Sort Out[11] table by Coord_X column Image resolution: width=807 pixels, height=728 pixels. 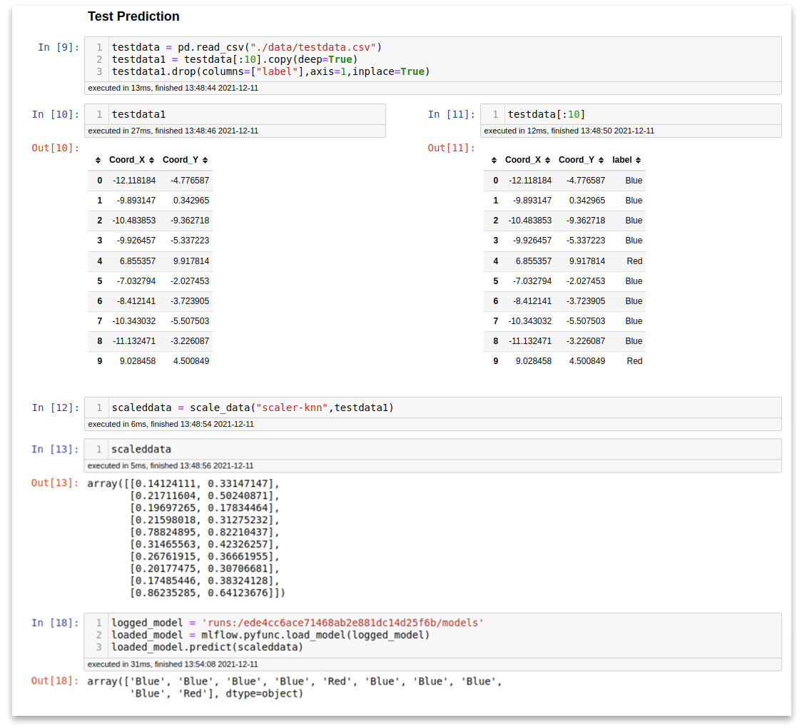point(547,161)
